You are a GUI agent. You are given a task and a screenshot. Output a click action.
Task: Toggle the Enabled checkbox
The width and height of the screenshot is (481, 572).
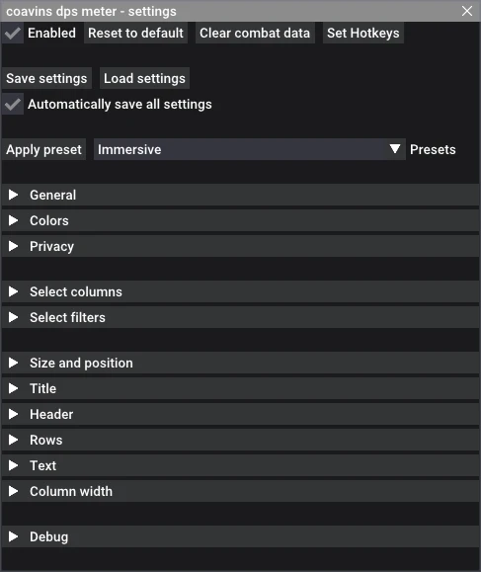coord(13,34)
